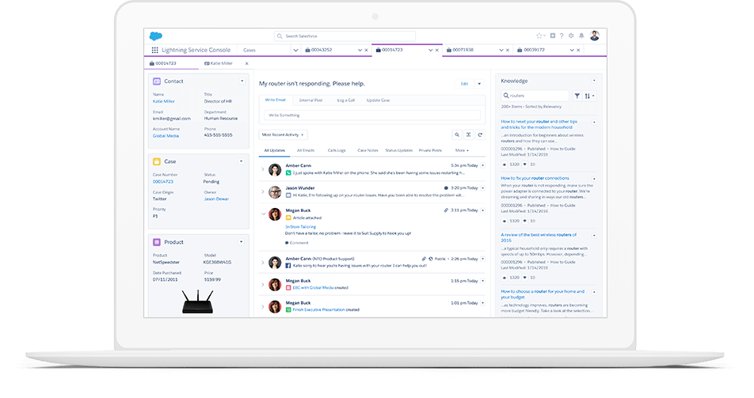Click the Help question mark icon

562,36
